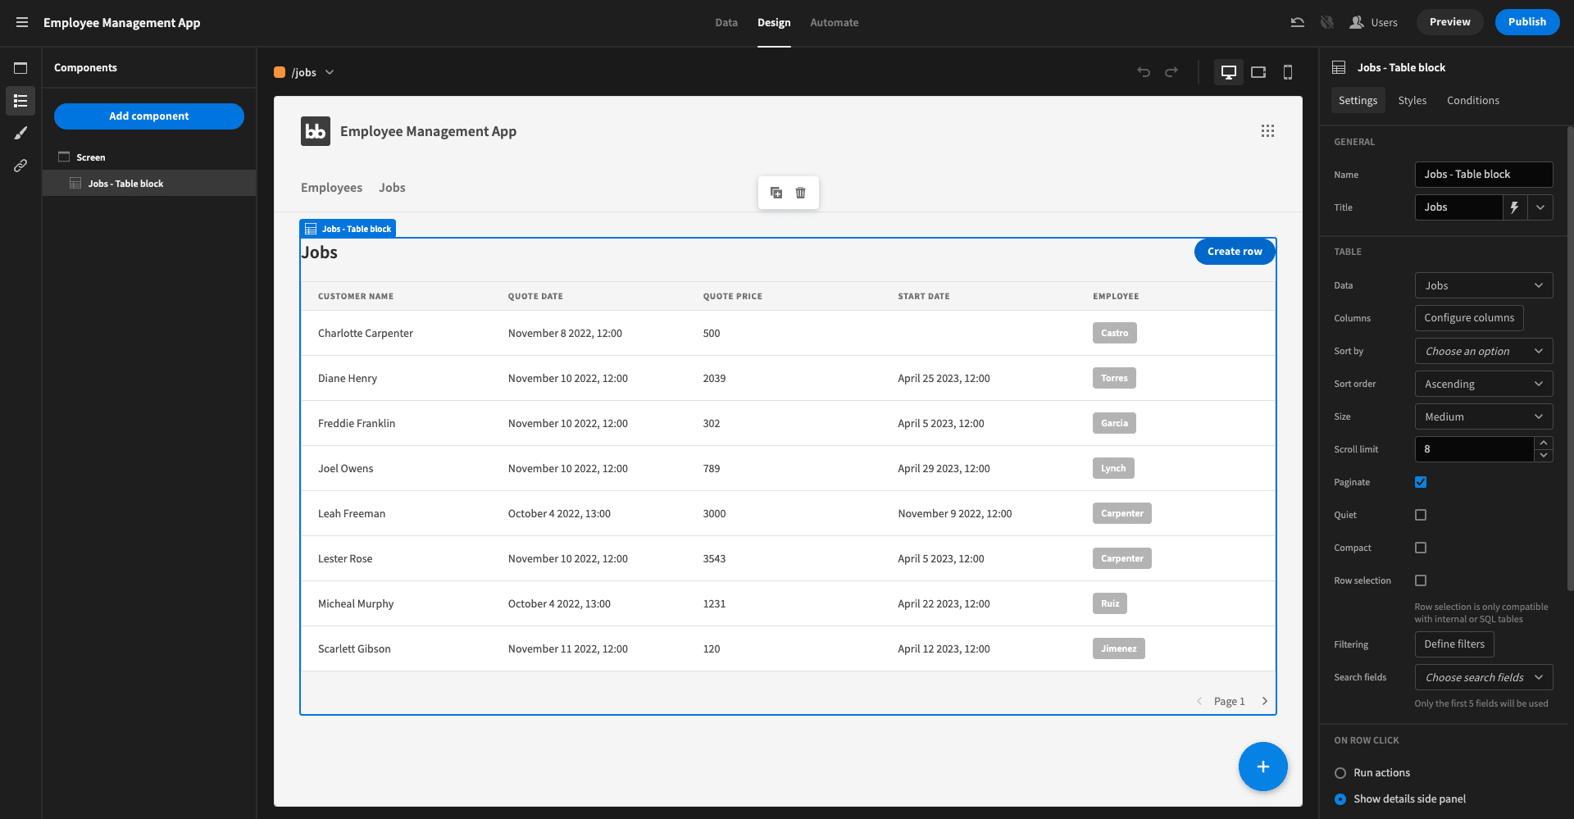Select Jobs - Table block tree item
The height and width of the screenshot is (819, 1574).
(x=149, y=184)
